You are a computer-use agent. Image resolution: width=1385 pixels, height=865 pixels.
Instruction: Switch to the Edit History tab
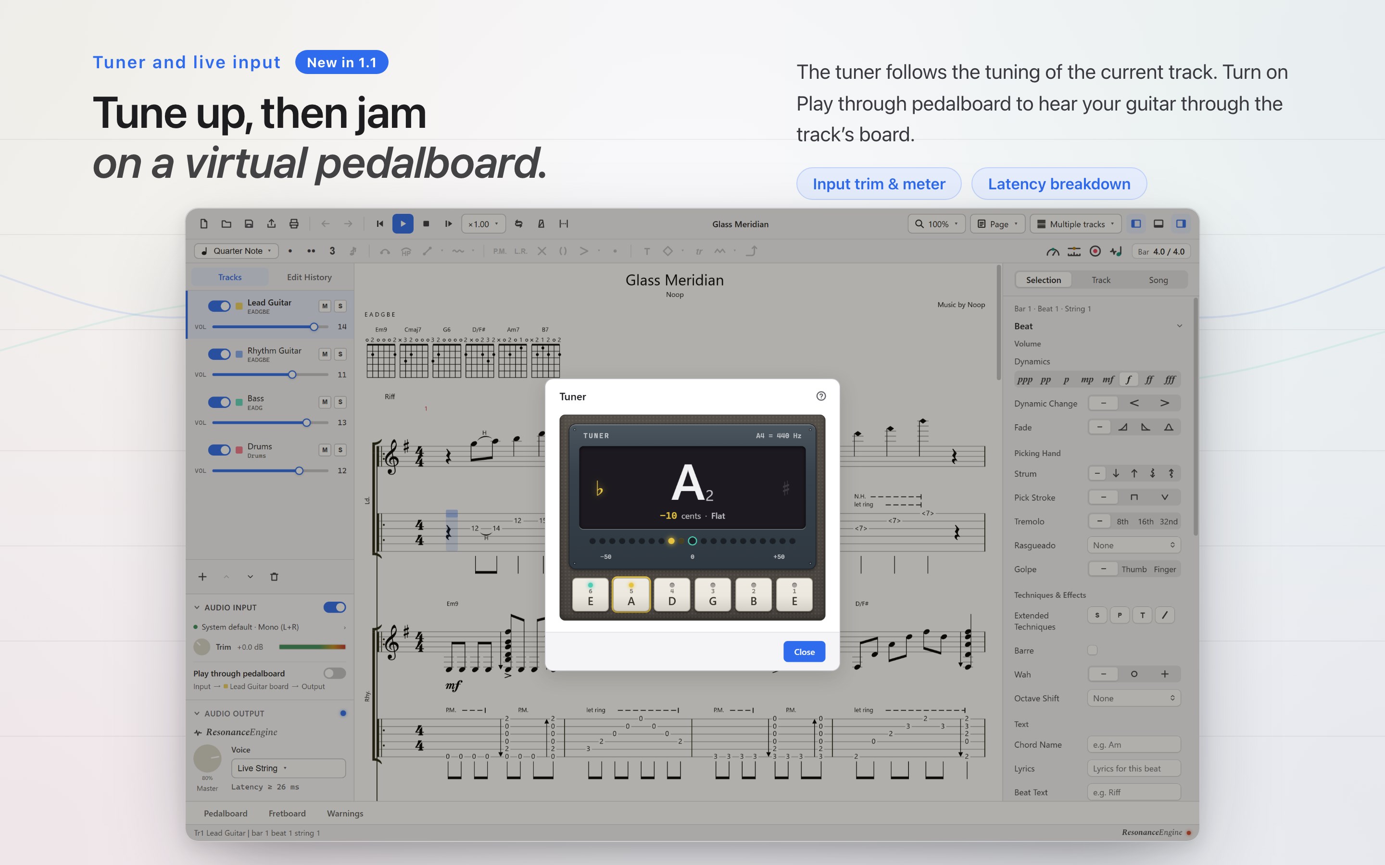pos(309,277)
